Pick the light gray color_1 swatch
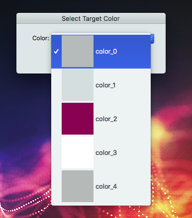This screenshot has width=192, height=218. pyautogui.click(x=78, y=85)
